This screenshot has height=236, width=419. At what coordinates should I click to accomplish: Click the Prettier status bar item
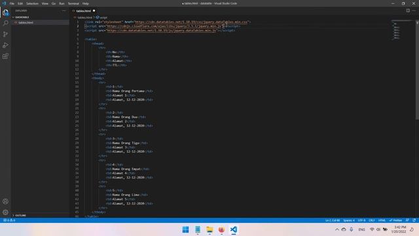tap(395, 220)
